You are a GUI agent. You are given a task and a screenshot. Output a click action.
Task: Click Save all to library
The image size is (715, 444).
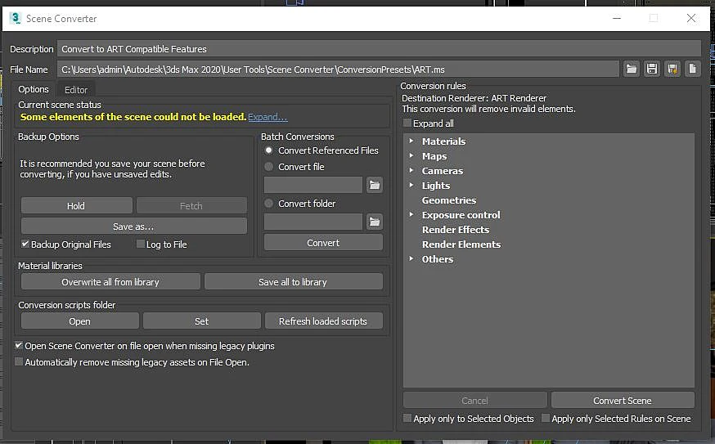[293, 282]
